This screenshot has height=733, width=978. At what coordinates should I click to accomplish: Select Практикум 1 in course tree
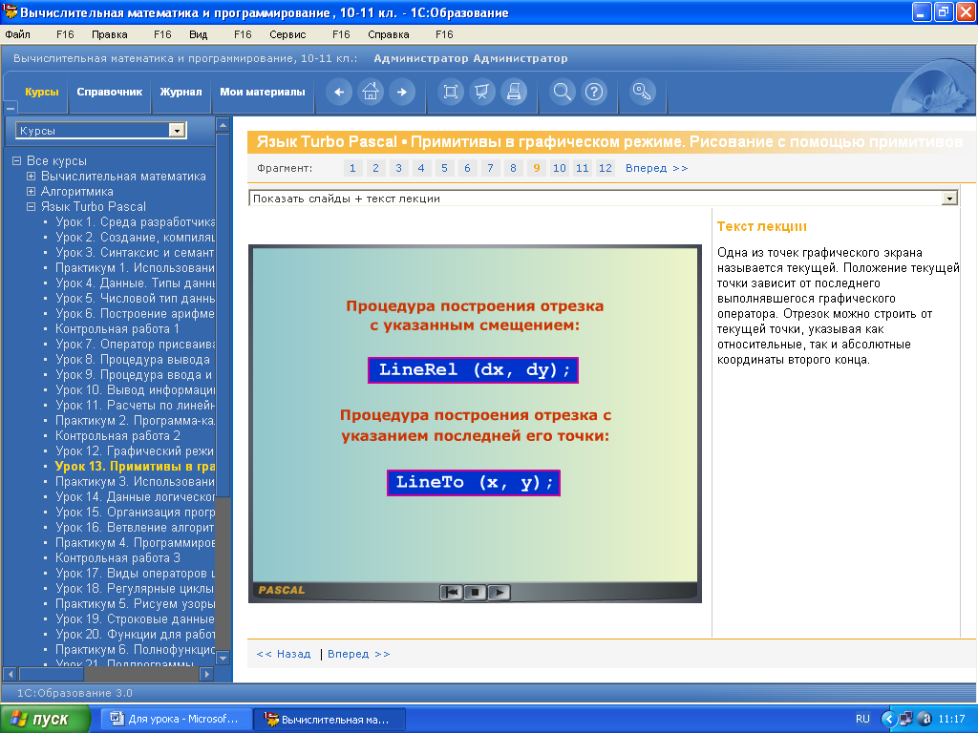click(135, 267)
